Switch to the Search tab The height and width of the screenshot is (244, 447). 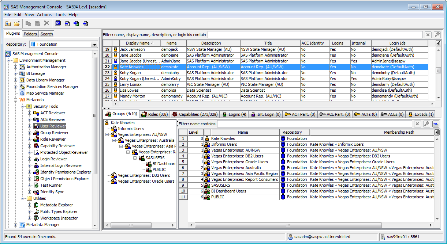point(47,34)
